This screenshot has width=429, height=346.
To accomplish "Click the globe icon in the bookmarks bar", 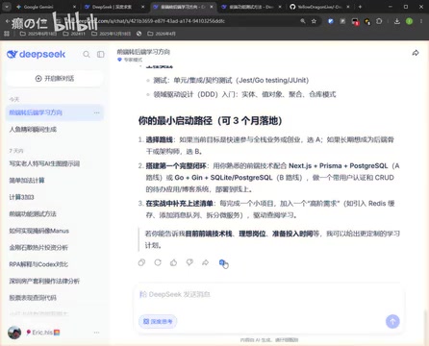I will (139, 34).
